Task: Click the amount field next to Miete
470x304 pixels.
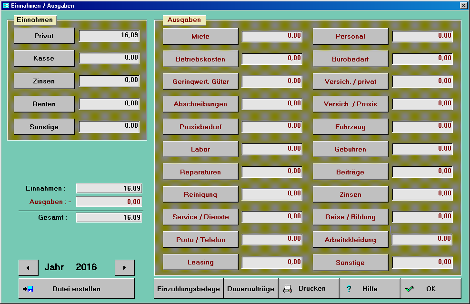Action: [271, 36]
